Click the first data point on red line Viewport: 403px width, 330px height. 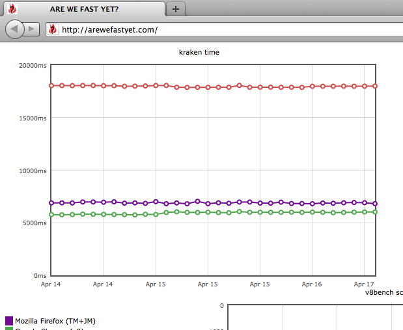click(x=51, y=85)
